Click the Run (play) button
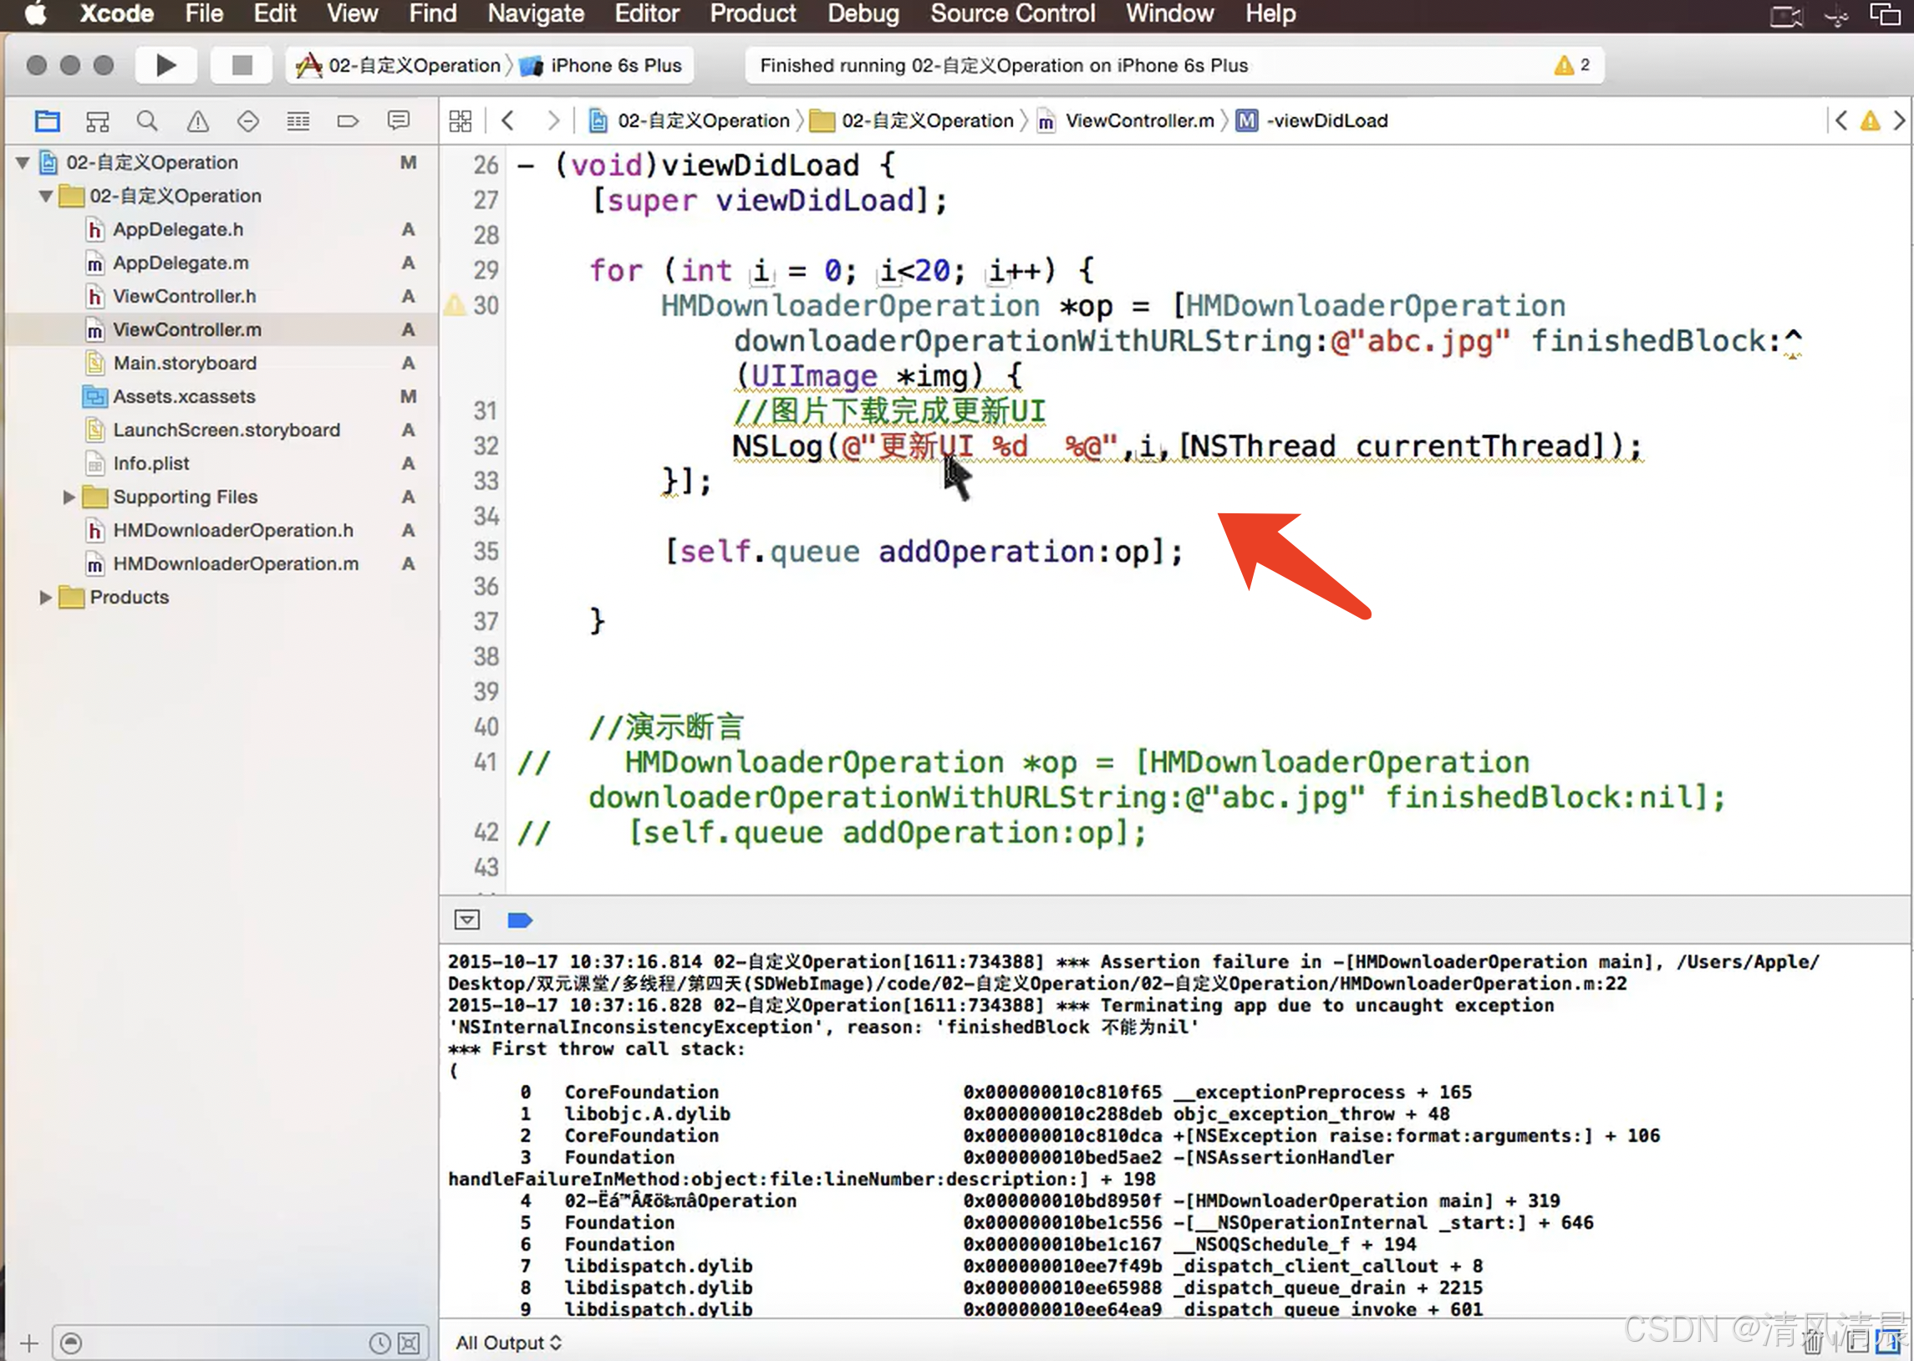 165,65
